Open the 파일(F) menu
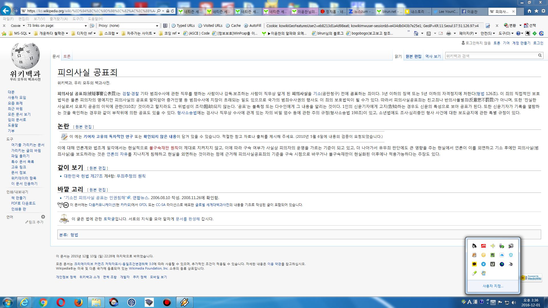 (x=8, y=19)
